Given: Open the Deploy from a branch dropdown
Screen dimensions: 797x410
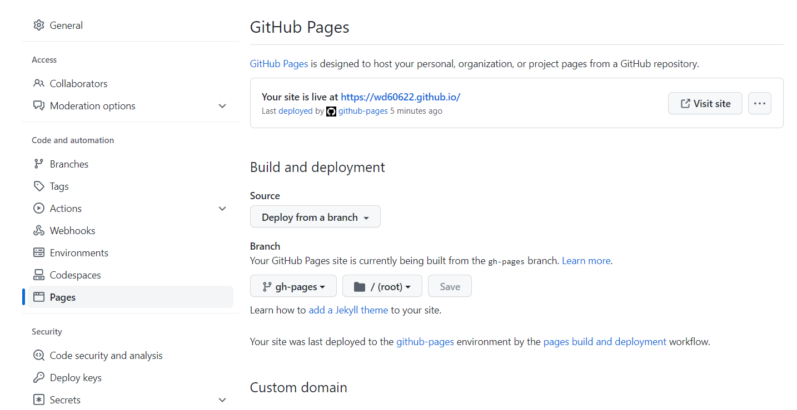Looking at the screenshot, I should pyautogui.click(x=315, y=217).
